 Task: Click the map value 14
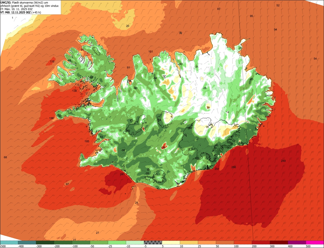click(228, 112)
